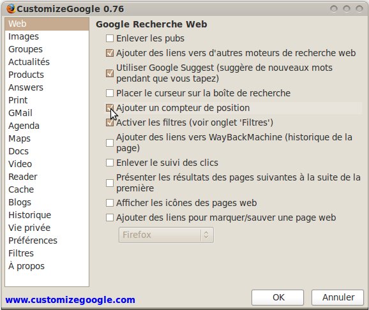369x310 pixels.
Task: Switch to the Maps section
Action: tap(47, 138)
